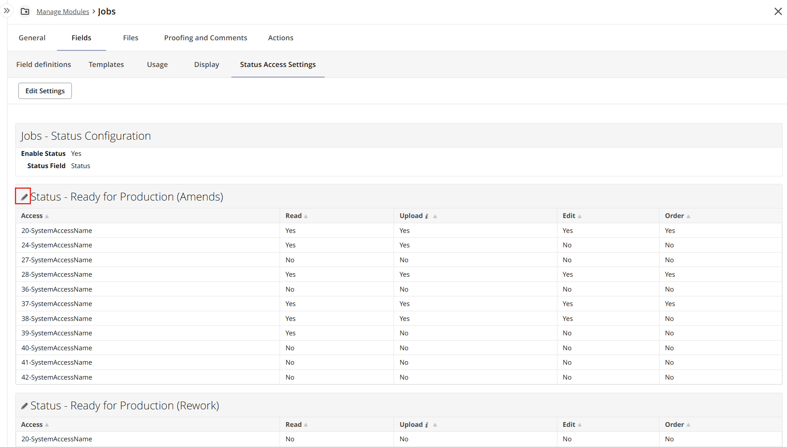Sort Rework table by Upload column
This screenshot has height=447, width=787.
(435, 425)
